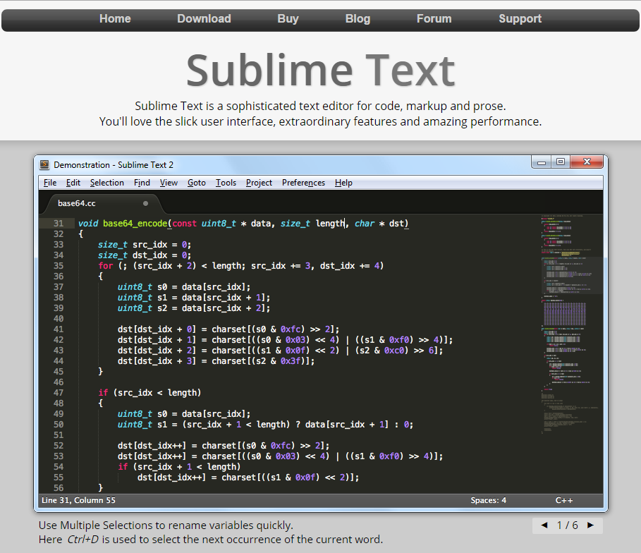Open the Selection menu
The width and height of the screenshot is (641, 553).
(107, 183)
